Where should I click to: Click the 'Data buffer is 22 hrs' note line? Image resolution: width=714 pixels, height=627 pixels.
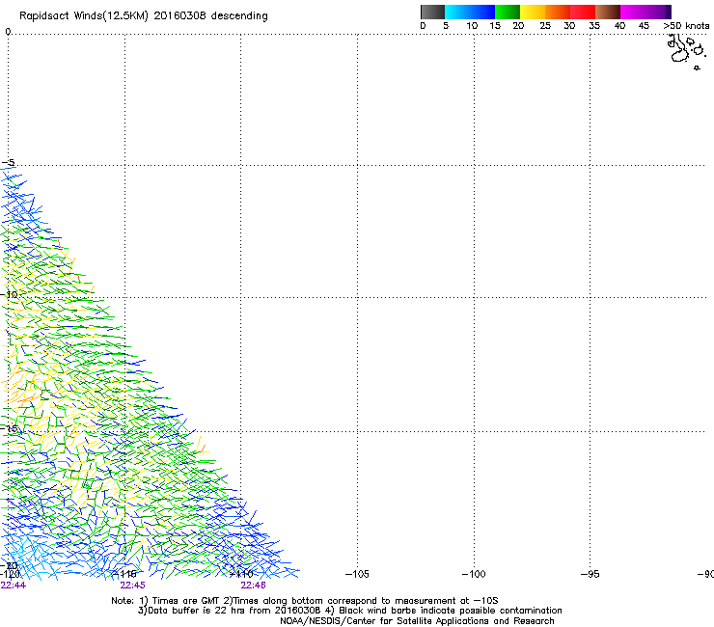tap(349, 611)
